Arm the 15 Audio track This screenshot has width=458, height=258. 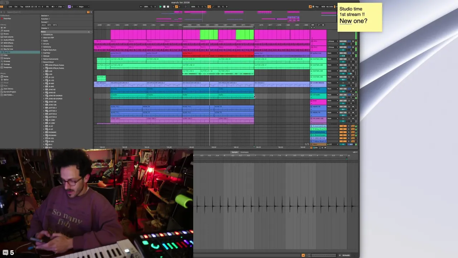[353, 89]
